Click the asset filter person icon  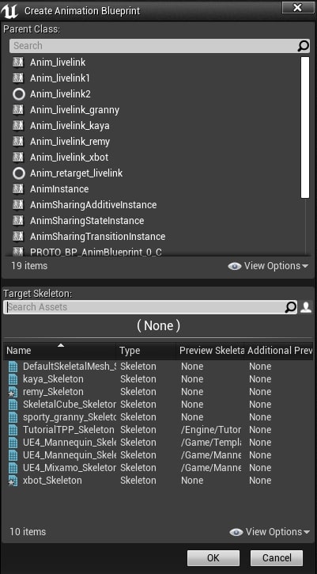(306, 307)
